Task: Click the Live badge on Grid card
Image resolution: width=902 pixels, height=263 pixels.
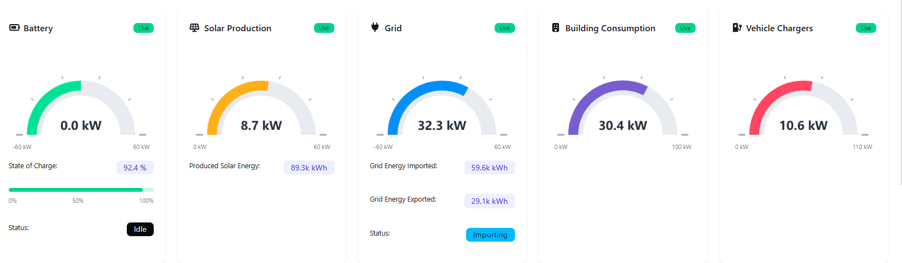Action: 505,28
